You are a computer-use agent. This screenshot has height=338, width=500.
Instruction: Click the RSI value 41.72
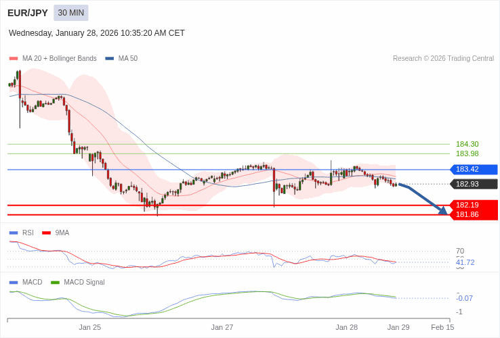pyautogui.click(x=465, y=262)
